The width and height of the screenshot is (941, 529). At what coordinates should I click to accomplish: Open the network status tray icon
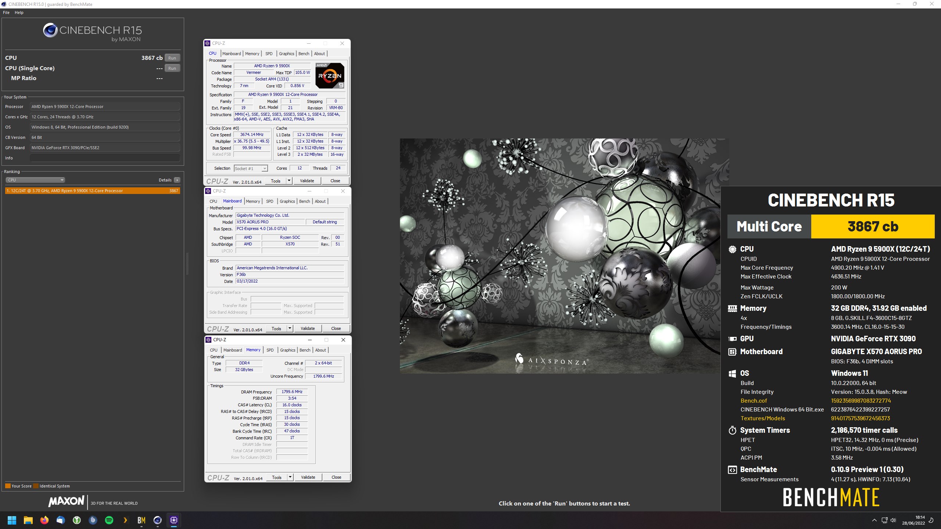tap(884, 520)
